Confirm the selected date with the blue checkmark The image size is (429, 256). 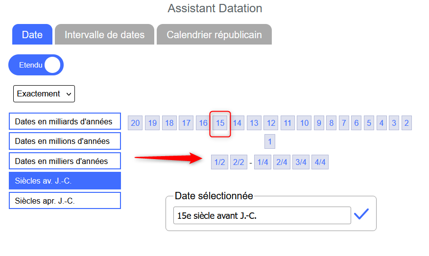pyautogui.click(x=361, y=214)
